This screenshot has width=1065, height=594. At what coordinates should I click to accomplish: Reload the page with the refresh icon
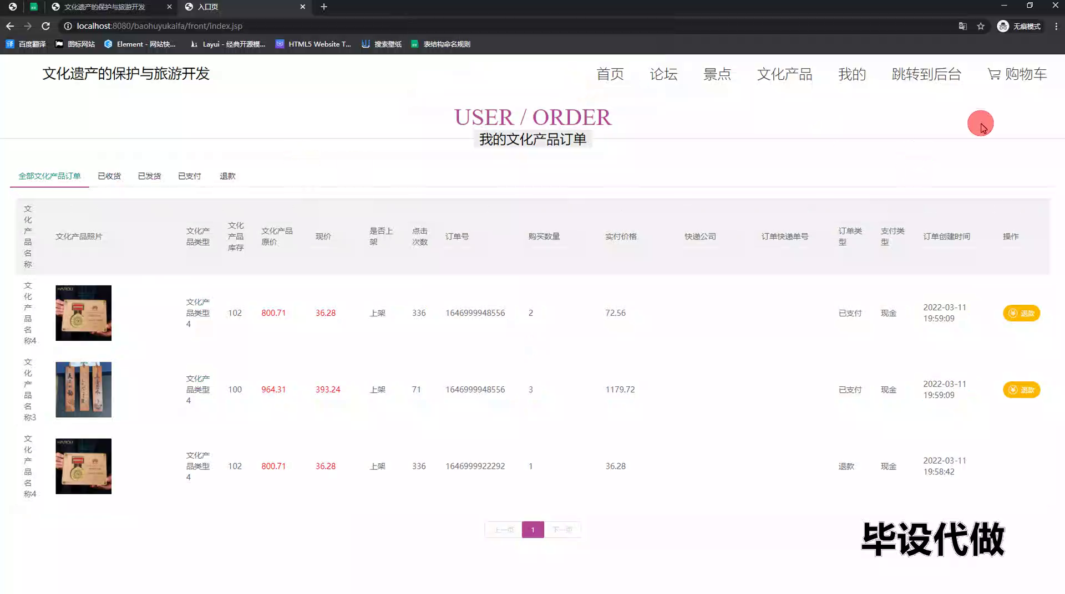point(46,26)
